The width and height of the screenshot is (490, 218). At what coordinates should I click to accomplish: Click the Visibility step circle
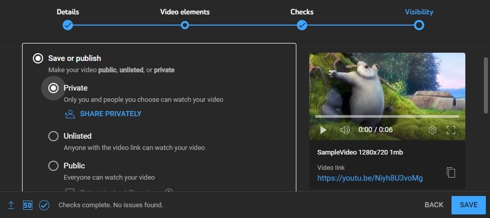419,25
